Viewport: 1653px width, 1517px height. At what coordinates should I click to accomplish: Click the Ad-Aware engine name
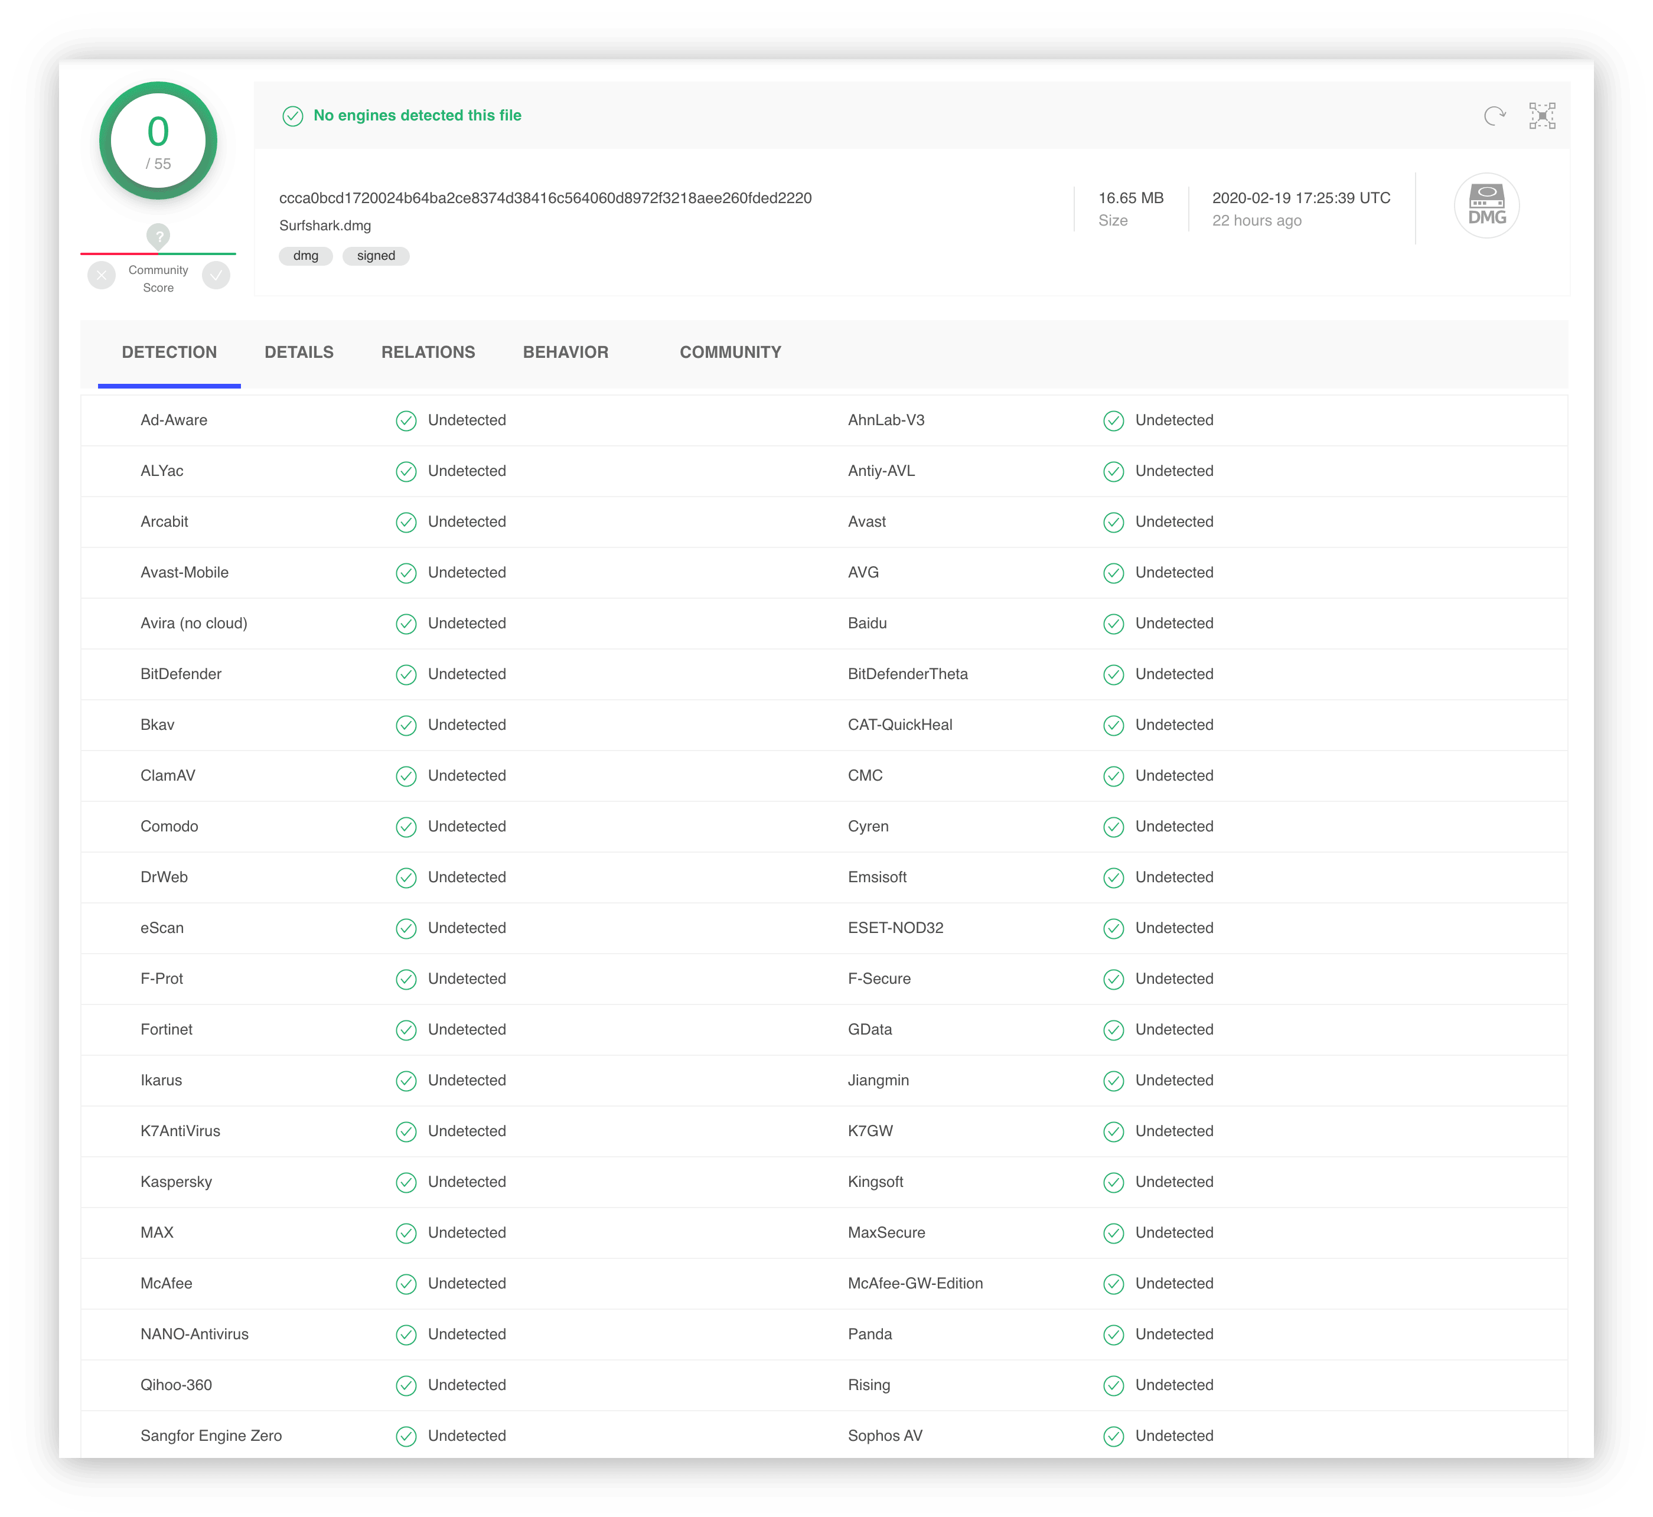click(x=173, y=420)
